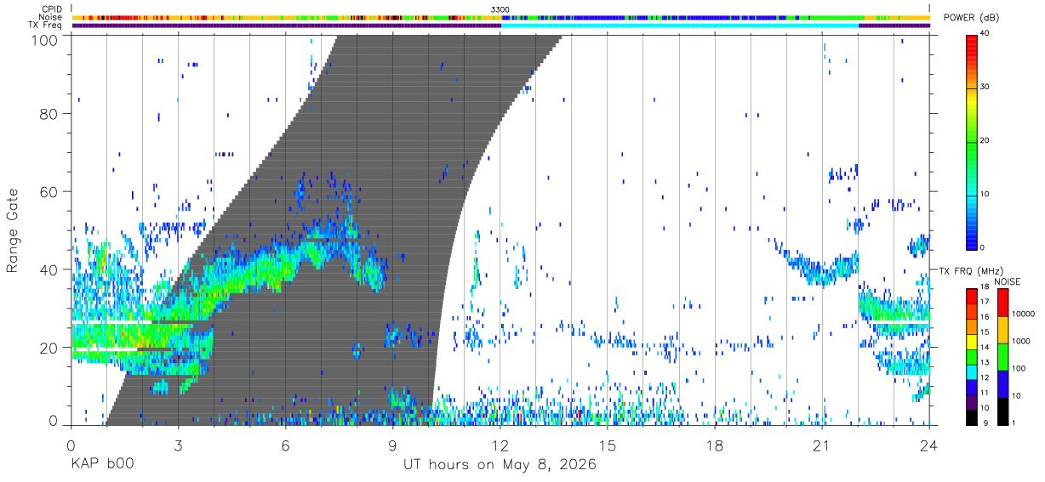Click the 18 tick on UT hours axis

coord(715,445)
